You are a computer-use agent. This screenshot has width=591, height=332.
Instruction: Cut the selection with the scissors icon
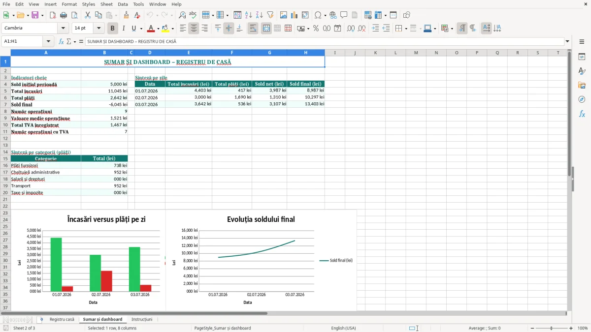pyautogui.click(x=88, y=15)
